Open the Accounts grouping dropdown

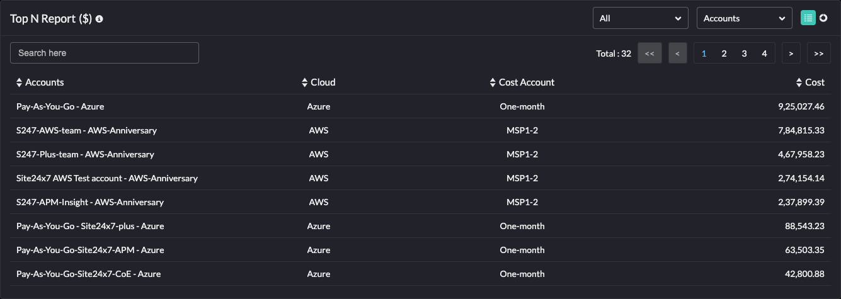click(744, 18)
